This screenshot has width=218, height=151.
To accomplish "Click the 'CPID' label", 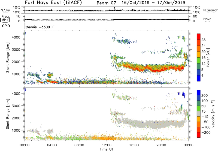I will pyautogui.click(x=6, y=26).
